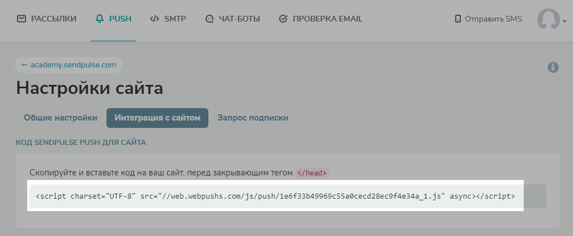Image resolution: width=573 pixels, height=236 pixels.
Task: Go back to academy.sendpulse.com
Action: pyautogui.click(x=69, y=65)
